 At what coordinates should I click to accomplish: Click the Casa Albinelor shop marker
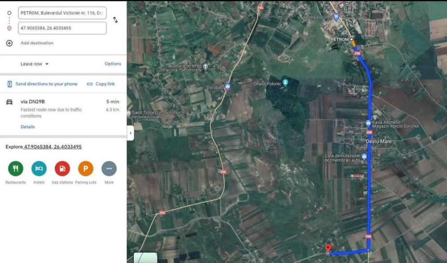(x=368, y=123)
